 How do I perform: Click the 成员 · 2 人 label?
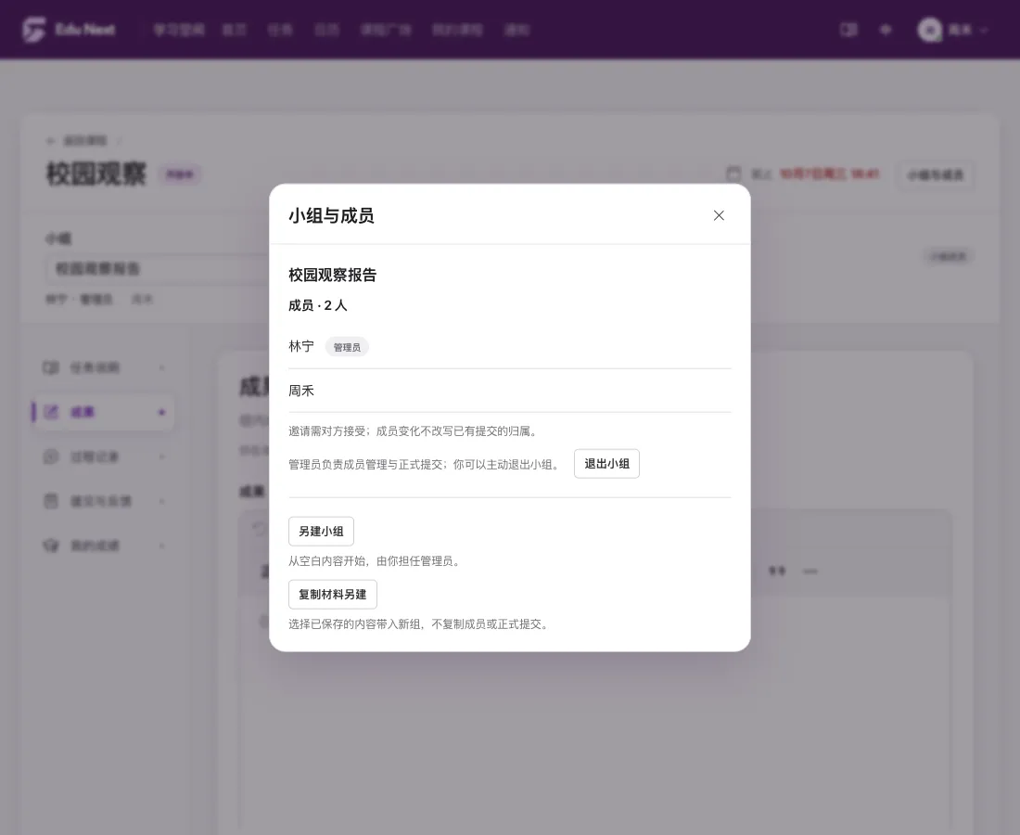pos(318,306)
